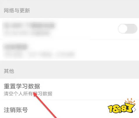
Task: Click the sun graphic atop the 18183 logo
Action: point(130,102)
